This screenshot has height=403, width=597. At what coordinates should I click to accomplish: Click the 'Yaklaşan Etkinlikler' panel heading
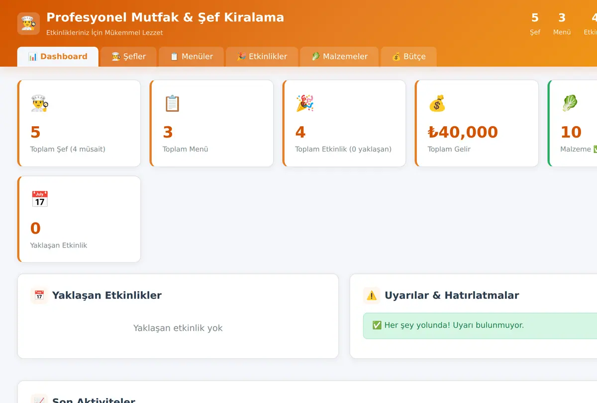click(107, 295)
